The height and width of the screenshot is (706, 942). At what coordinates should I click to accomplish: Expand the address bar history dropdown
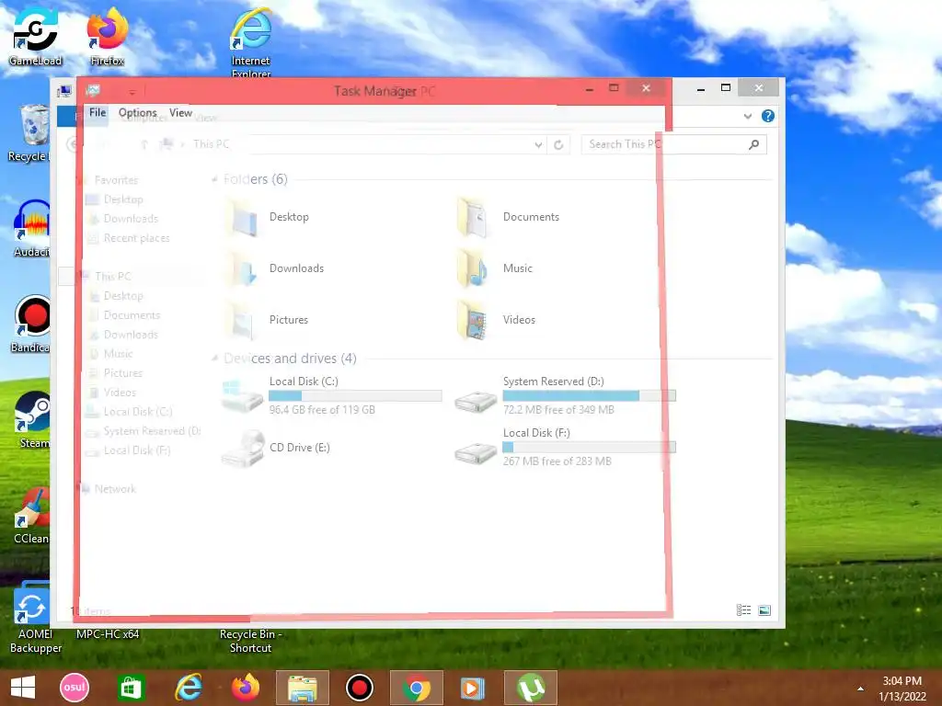538,144
